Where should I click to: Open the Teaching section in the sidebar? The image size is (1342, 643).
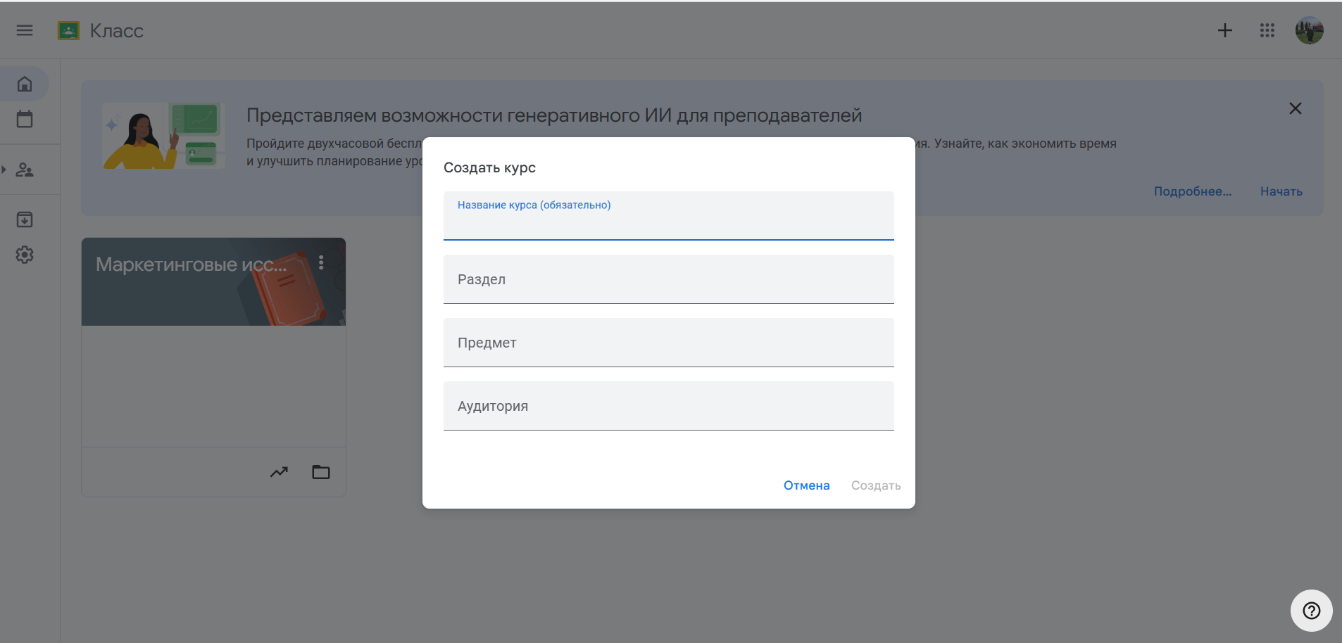click(x=25, y=170)
